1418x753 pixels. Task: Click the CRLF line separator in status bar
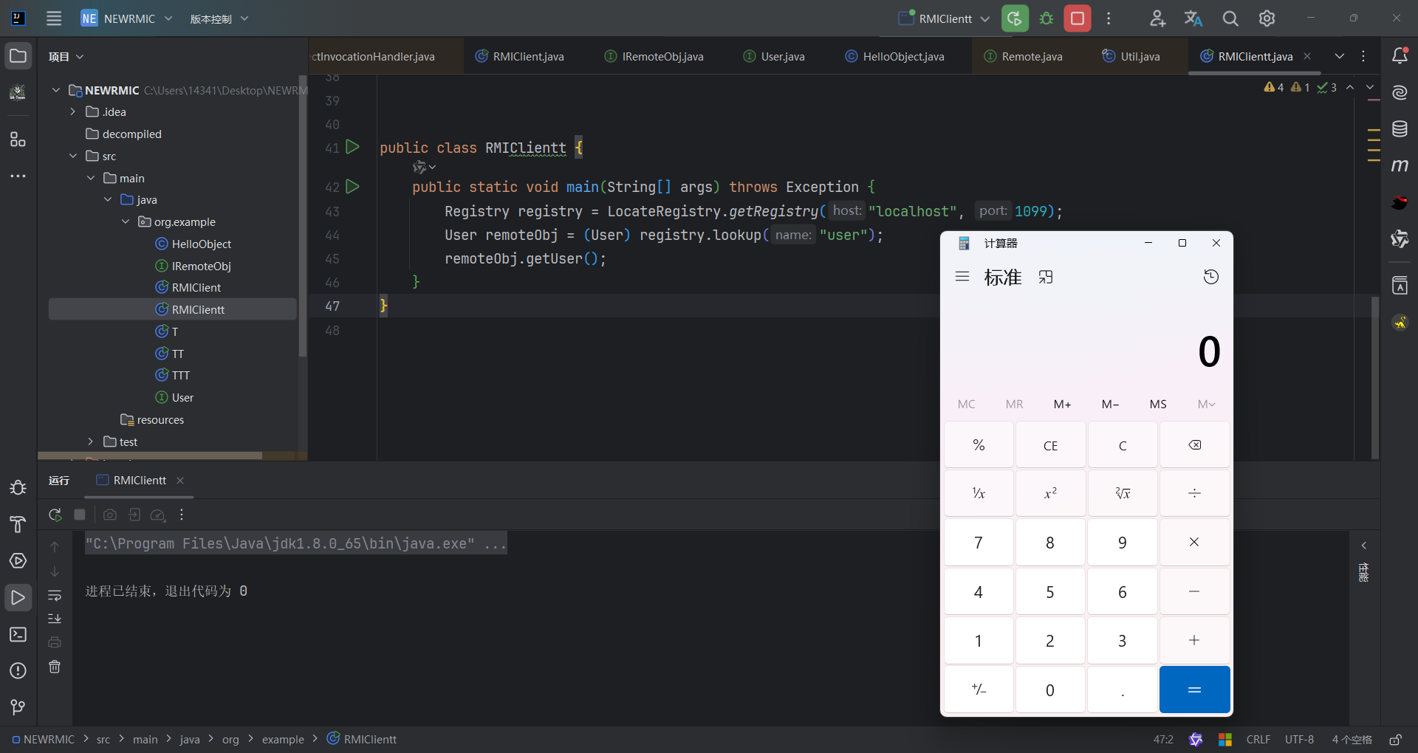[1258, 739]
